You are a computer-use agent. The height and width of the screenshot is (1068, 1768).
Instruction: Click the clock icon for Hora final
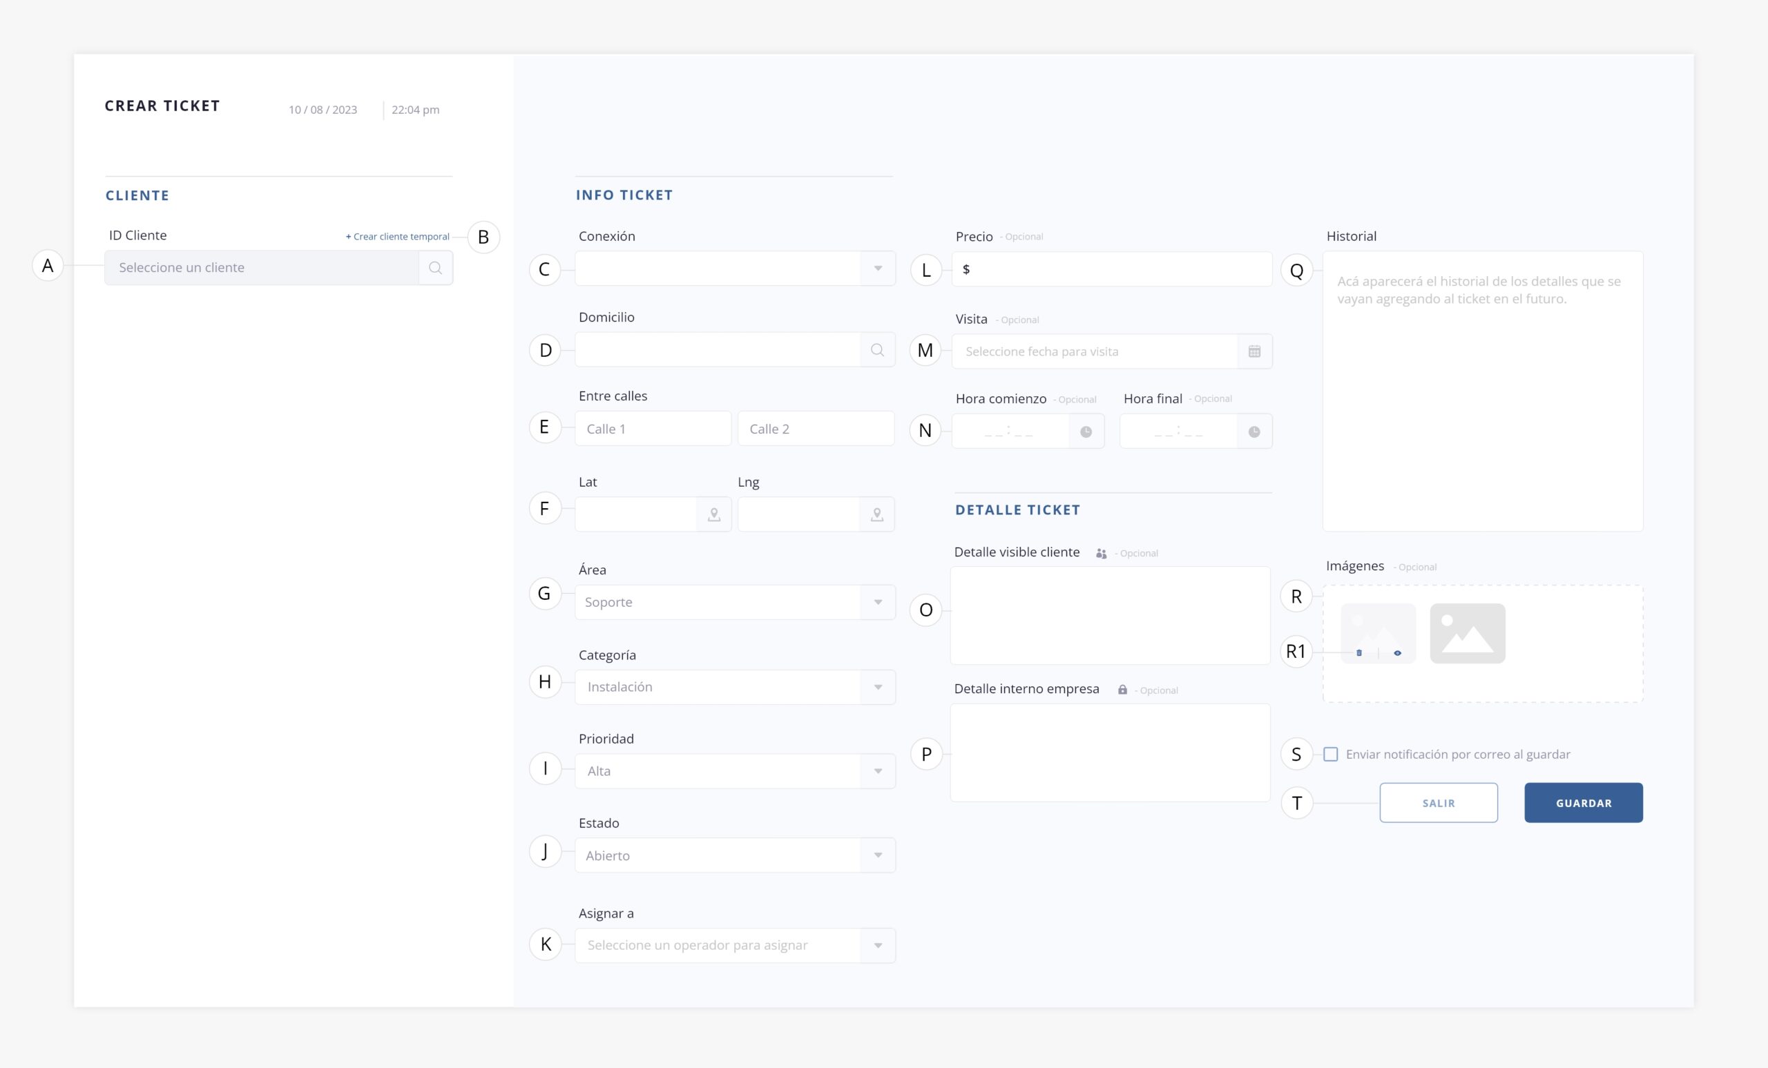tap(1253, 431)
